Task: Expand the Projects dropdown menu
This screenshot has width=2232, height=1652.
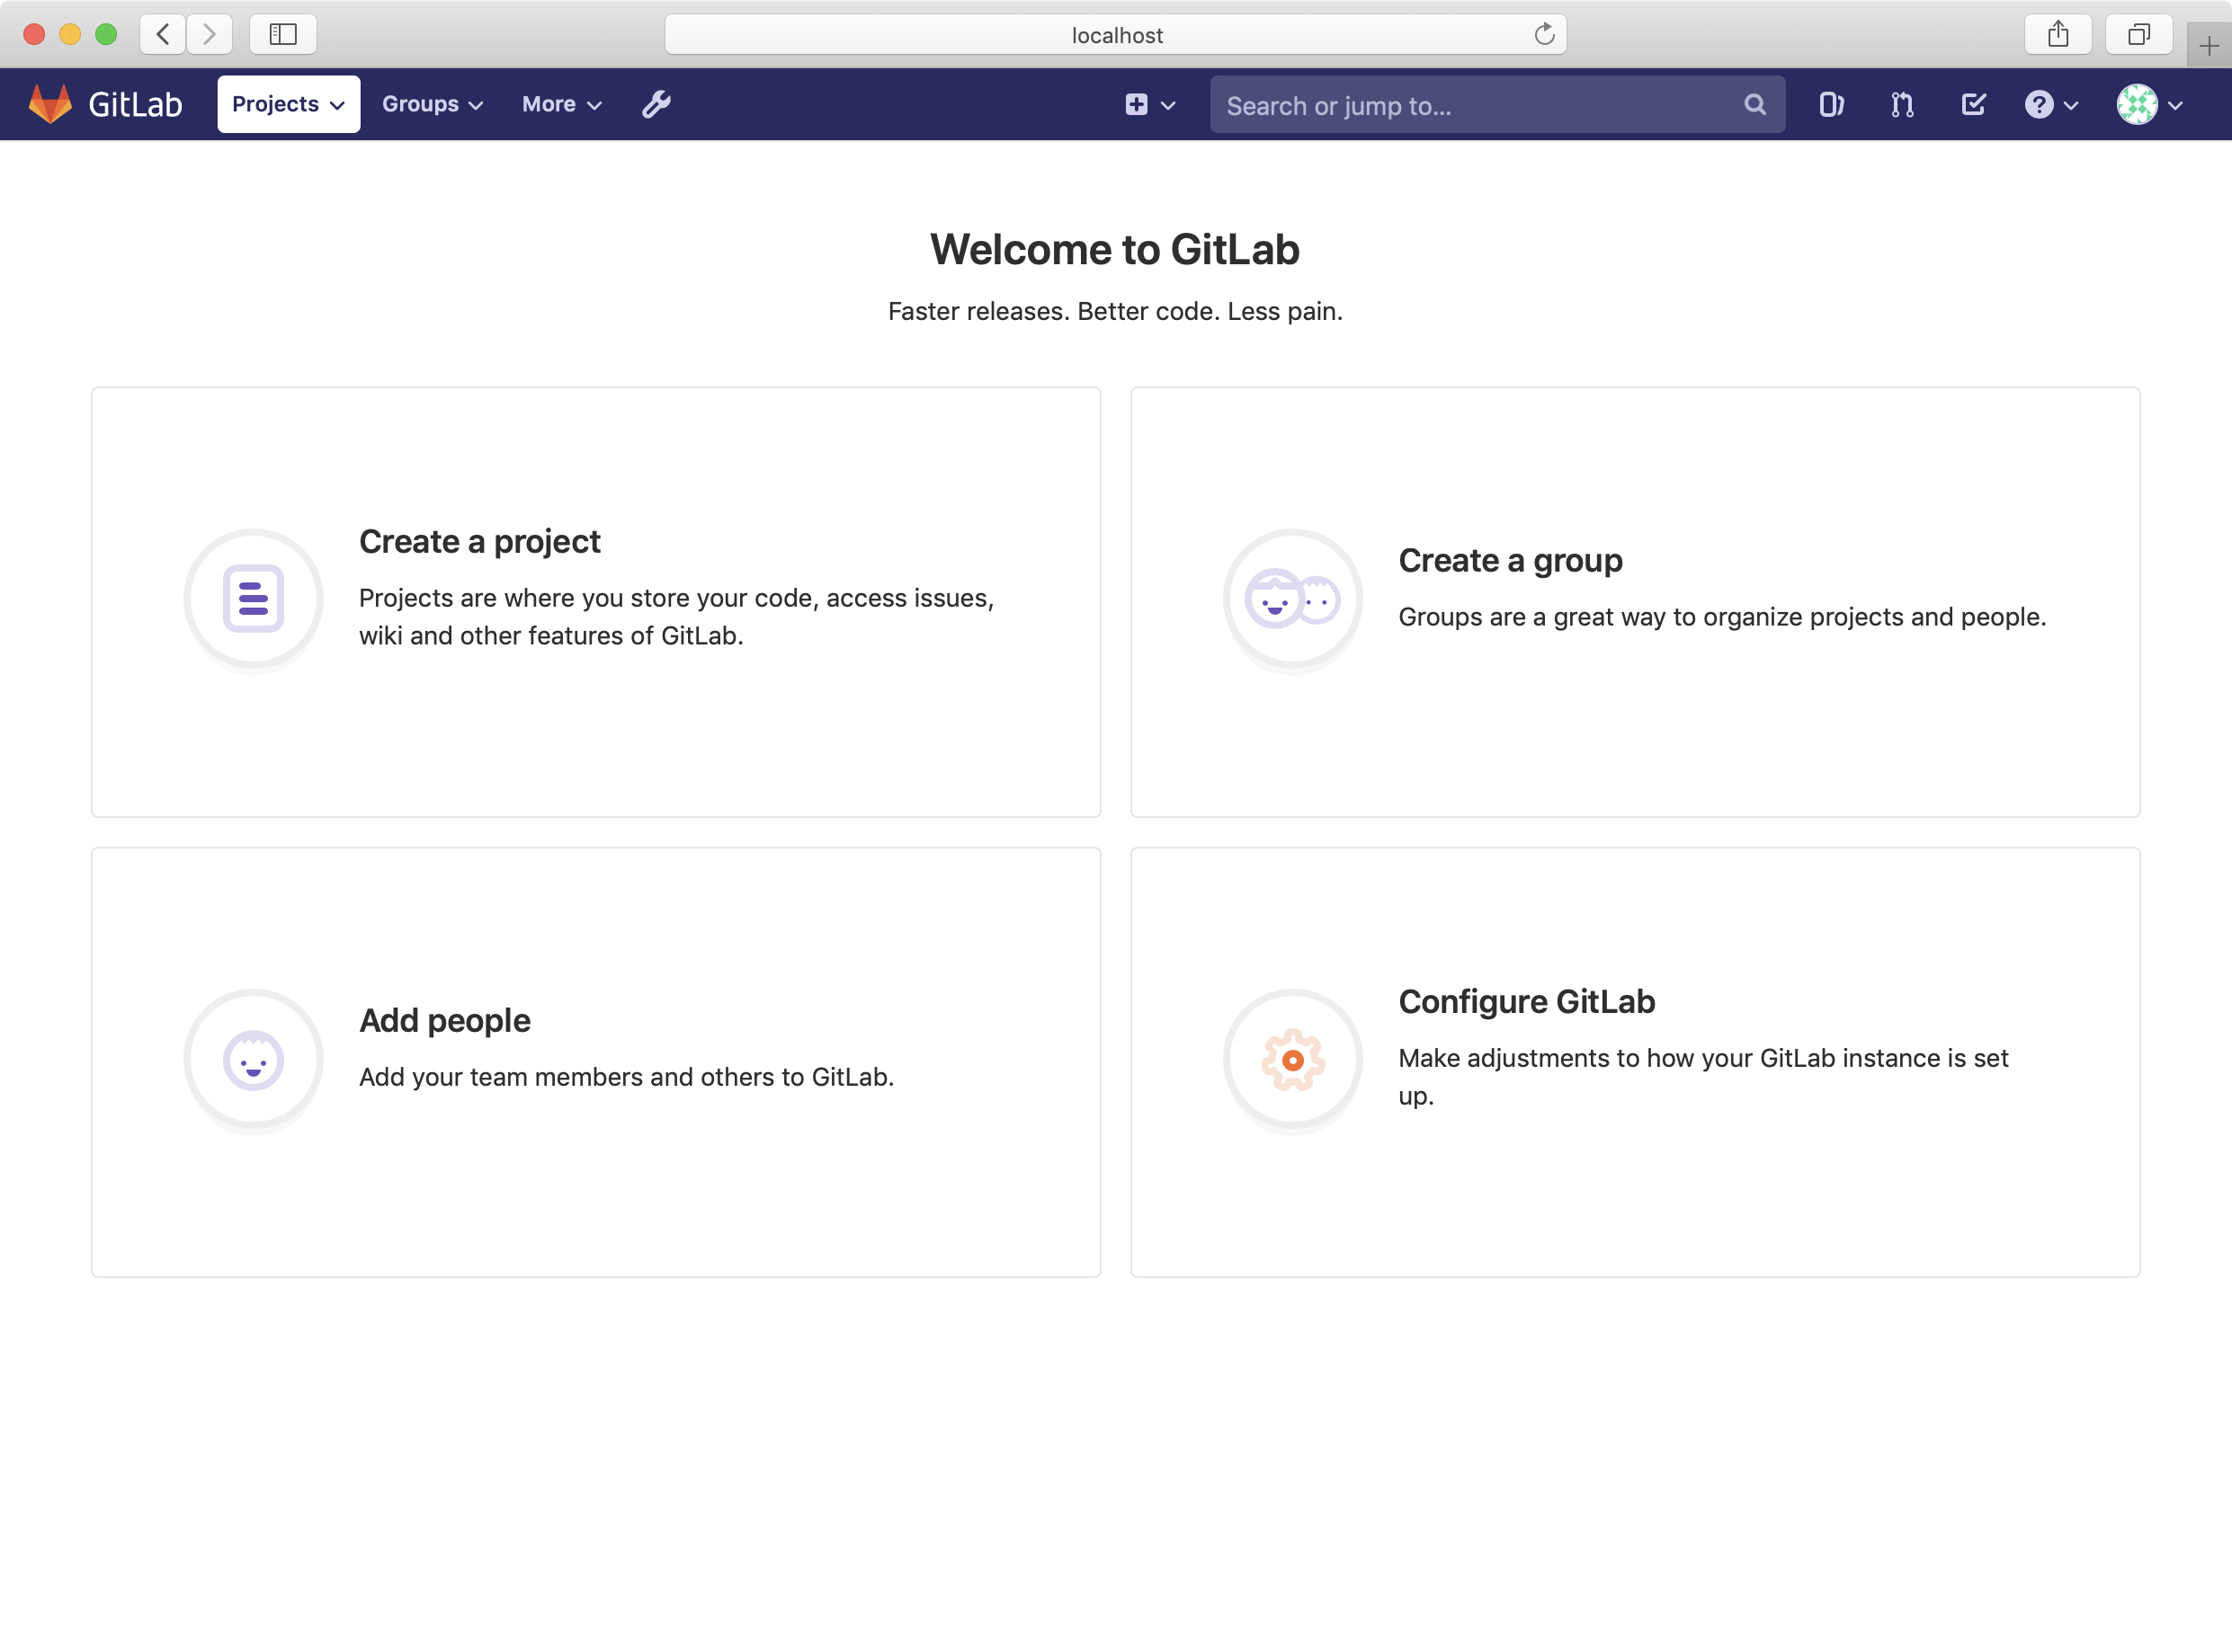Action: [x=288, y=104]
